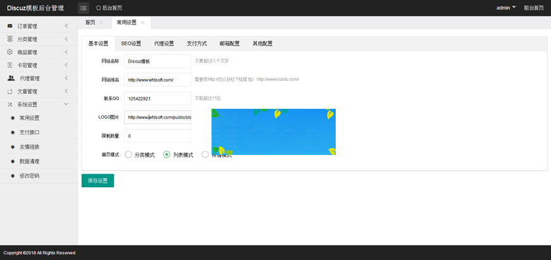The width and height of the screenshot is (551, 260).
Task: Click the 卡密管理 sidebar icon
Action: 9,65
